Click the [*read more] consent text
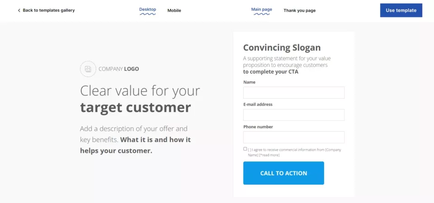The image size is (434, 203). point(269,155)
